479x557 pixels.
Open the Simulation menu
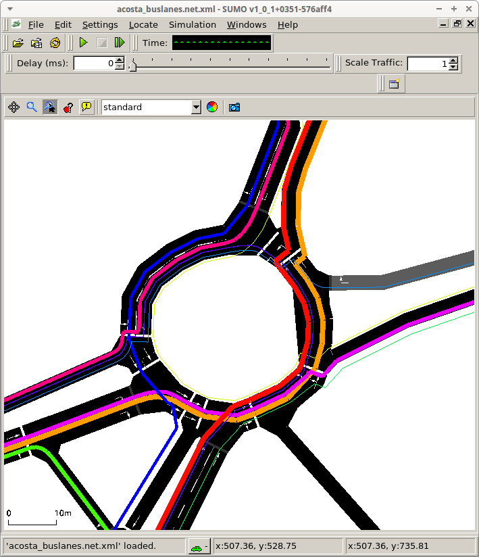[x=193, y=24]
